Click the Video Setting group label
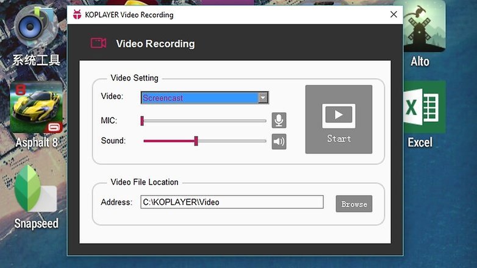The width and height of the screenshot is (477, 268). click(134, 78)
